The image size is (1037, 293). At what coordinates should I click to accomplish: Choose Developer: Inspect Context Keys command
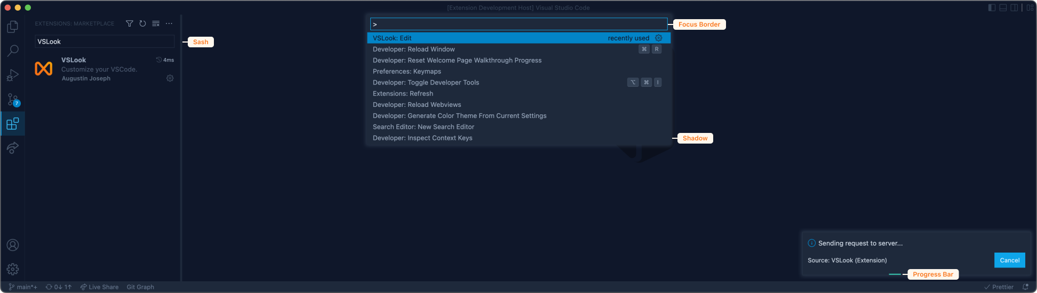pos(518,138)
